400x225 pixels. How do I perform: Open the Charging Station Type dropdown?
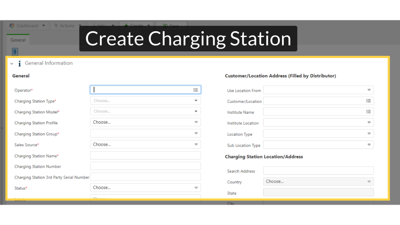click(145, 100)
